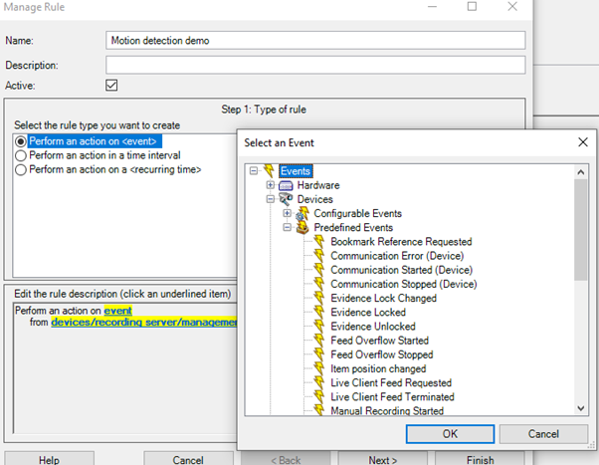Click the Description input field

click(314, 65)
